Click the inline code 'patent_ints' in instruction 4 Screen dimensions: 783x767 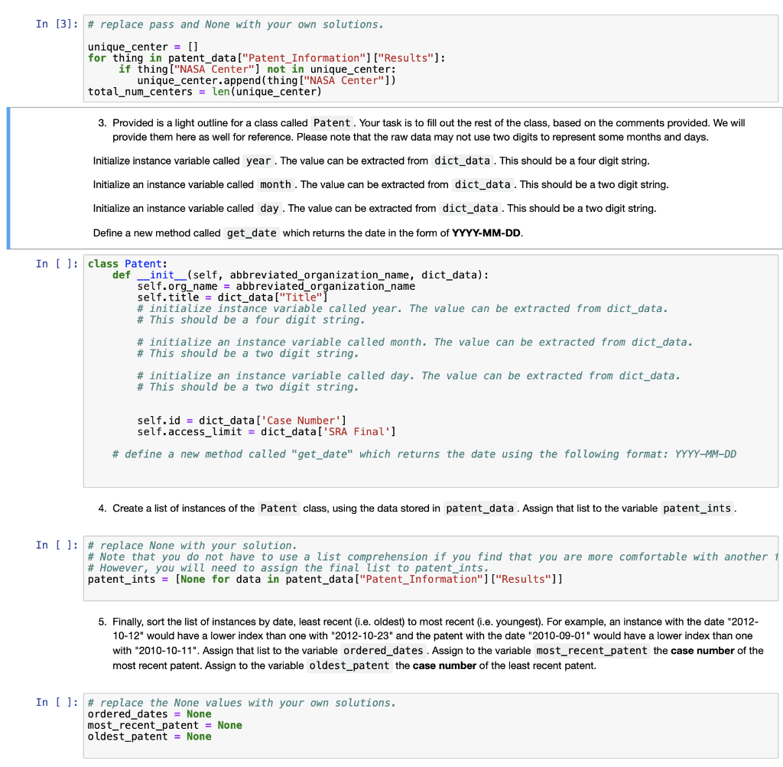pos(697,509)
